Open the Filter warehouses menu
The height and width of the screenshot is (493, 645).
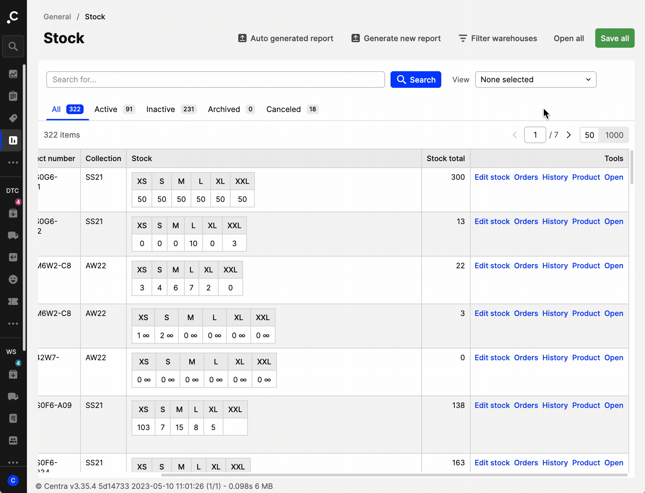click(x=498, y=38)
